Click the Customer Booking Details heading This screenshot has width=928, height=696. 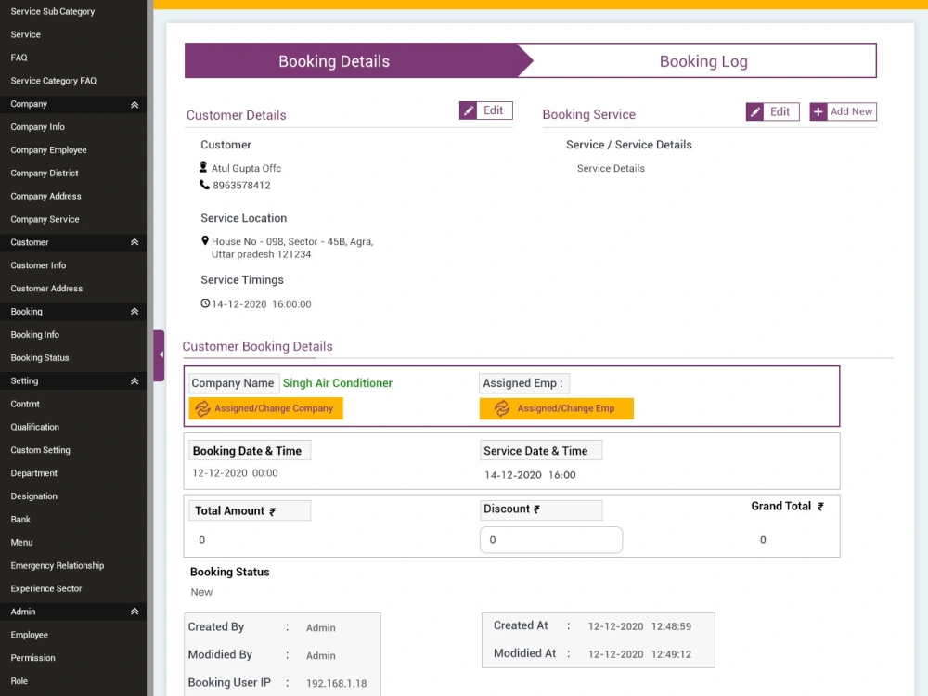click(x=257, y=346)
